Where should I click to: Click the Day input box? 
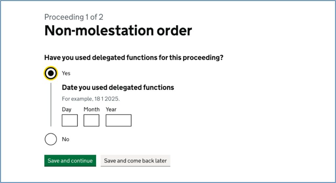[x=70, y=121]
